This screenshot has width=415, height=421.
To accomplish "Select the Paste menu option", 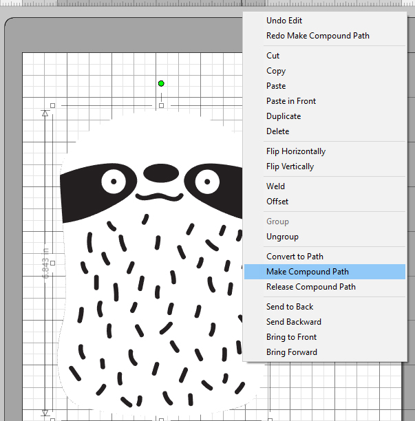I will [276, 86].
